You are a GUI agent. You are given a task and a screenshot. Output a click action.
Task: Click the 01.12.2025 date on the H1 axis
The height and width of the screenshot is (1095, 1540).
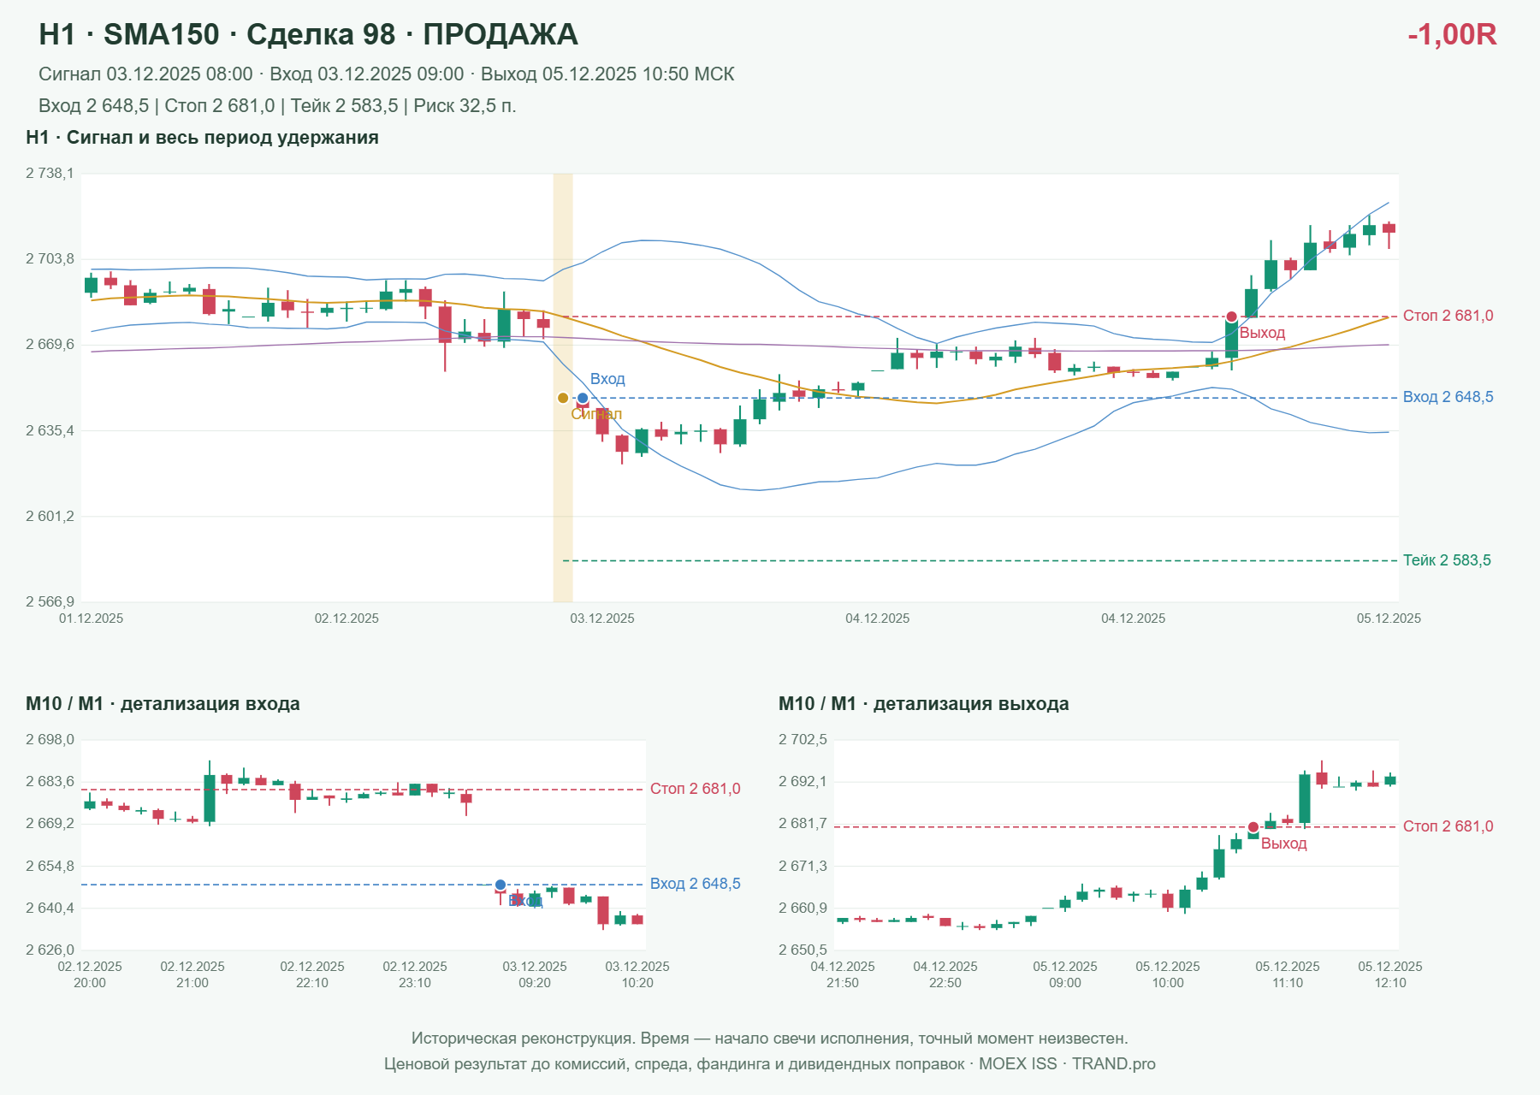91,619
